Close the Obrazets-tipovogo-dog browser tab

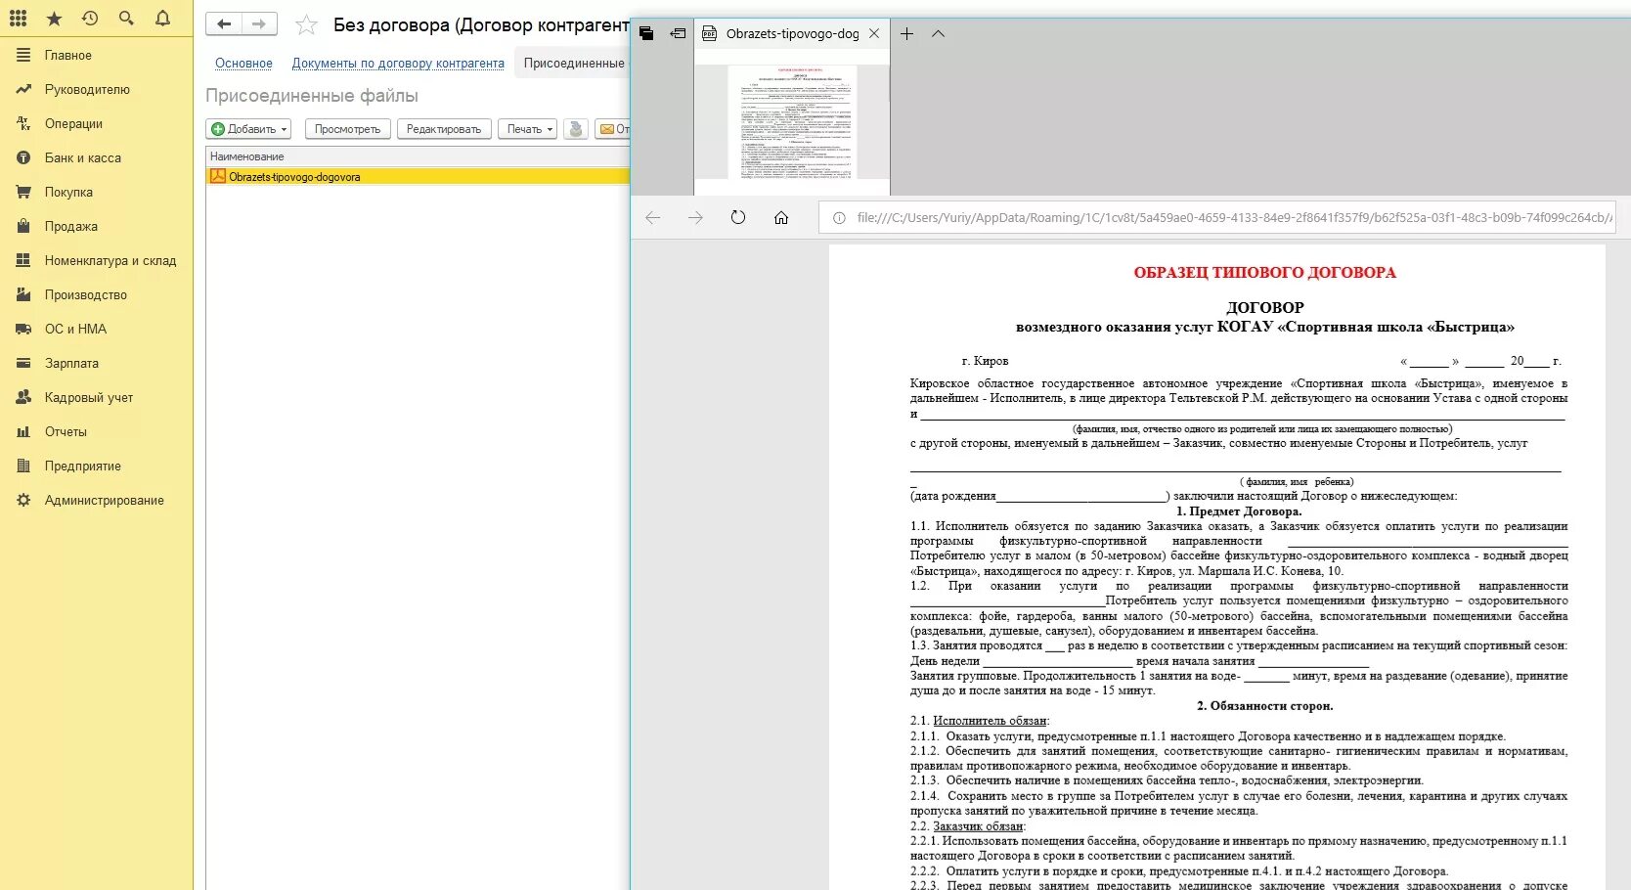(874, 33)
